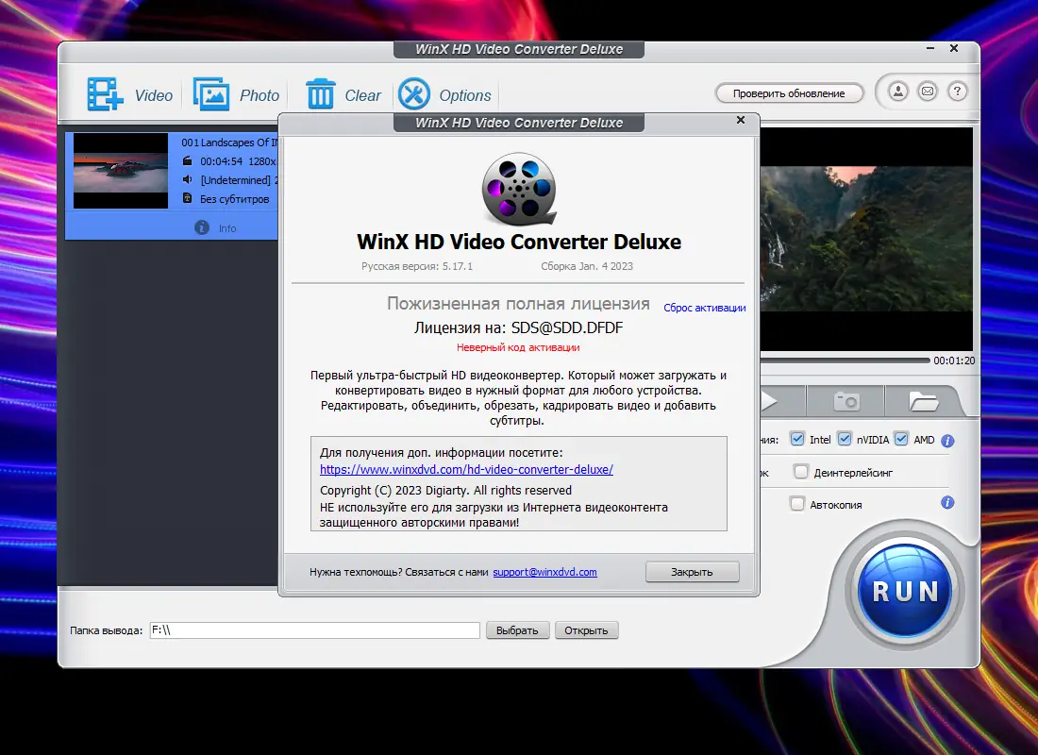Click the info icon next to AMD checkbox
The width and height of the screenshot is (1038, 755).
pos(948,439)
